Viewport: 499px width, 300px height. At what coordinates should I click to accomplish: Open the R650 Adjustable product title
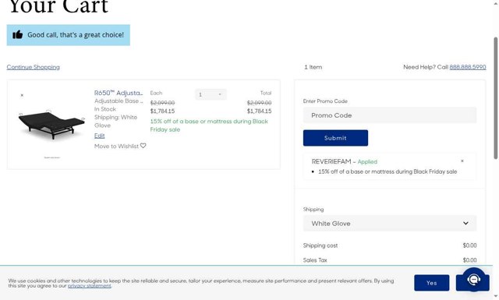(x=119, y=93)
